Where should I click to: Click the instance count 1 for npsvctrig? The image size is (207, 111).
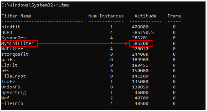[112, 93]
